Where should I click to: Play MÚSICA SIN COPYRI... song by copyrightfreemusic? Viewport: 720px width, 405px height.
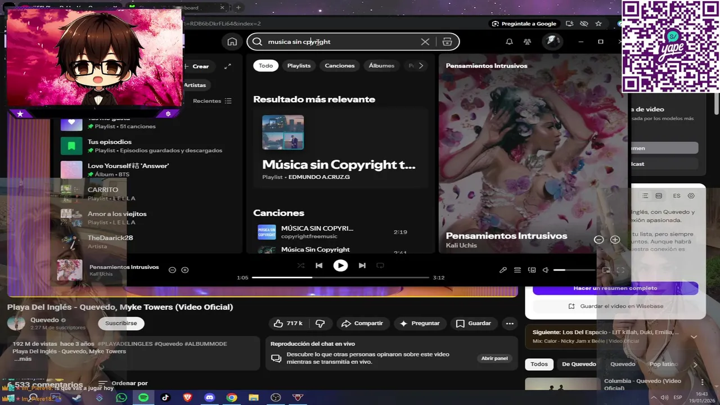pyautogui.click(x=267, y=232)
